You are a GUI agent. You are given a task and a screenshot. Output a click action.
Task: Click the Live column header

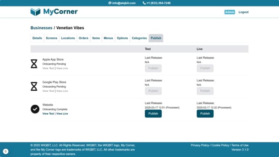pos(200,49)
